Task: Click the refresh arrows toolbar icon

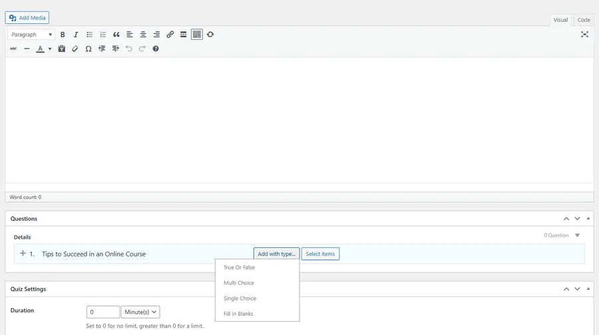Action: click(210, 35)
